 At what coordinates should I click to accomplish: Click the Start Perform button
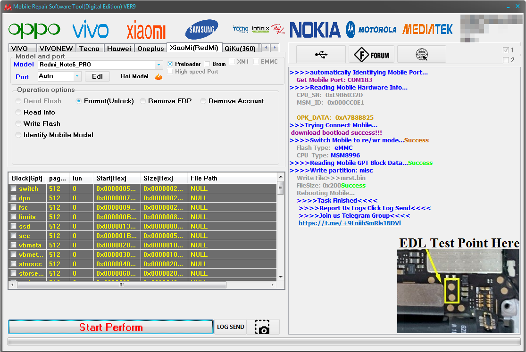(x=111, y=327)
